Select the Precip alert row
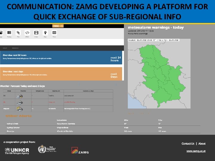Image resolution: width=215 pixels, height=161 pixels. [x=103, y=131]
